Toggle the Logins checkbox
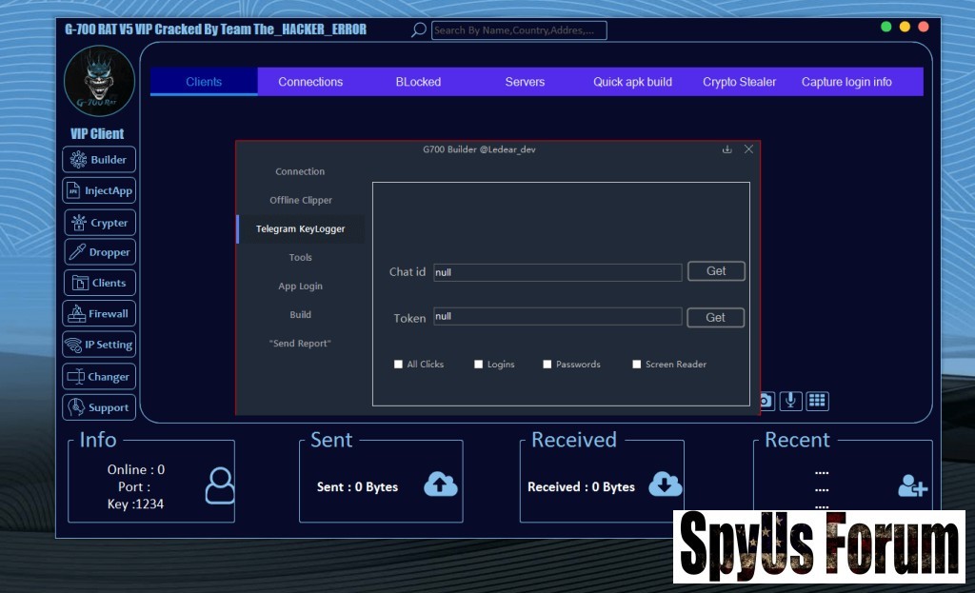The image size is (975, 593). [479, 365]
